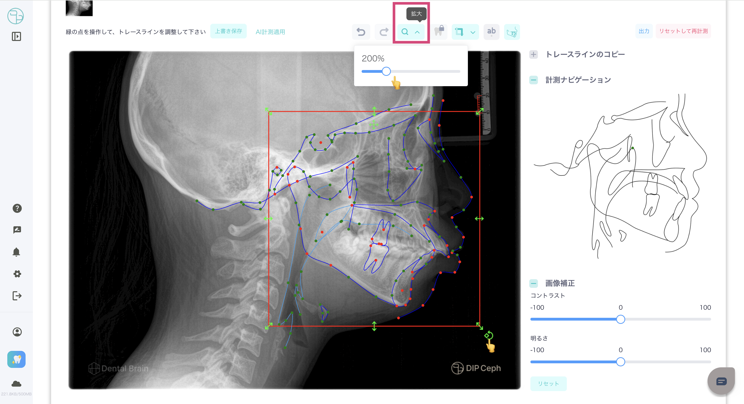Click AI計測適用 link
744x404 pixels.
pos(270,32)
